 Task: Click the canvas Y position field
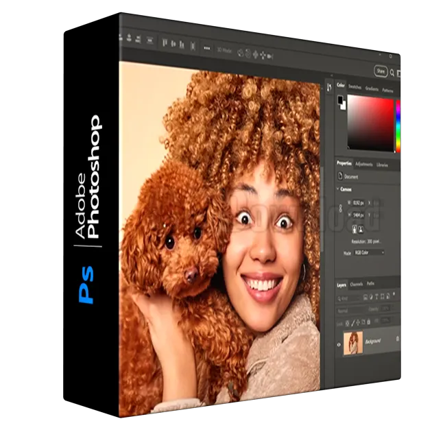tap(376, 215)
